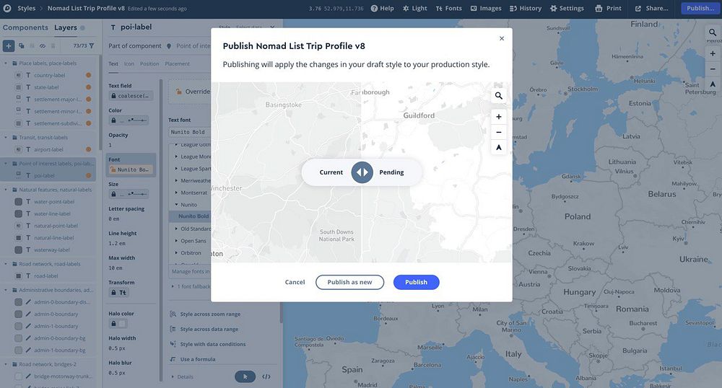The width and height of the screenshot is (722, 388).
Task: Collapse the Administrative boundaries folder
Action: click(6, 290)
